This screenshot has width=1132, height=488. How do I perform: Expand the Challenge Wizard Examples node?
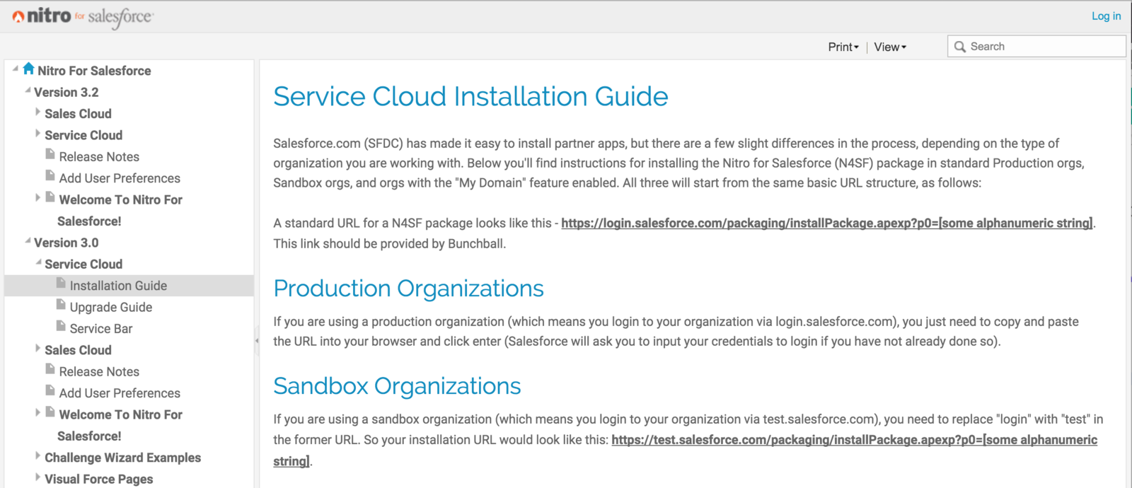pos(37,455)
